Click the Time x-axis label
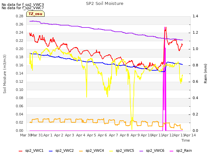Screen dimensions: 210x157 186,140
